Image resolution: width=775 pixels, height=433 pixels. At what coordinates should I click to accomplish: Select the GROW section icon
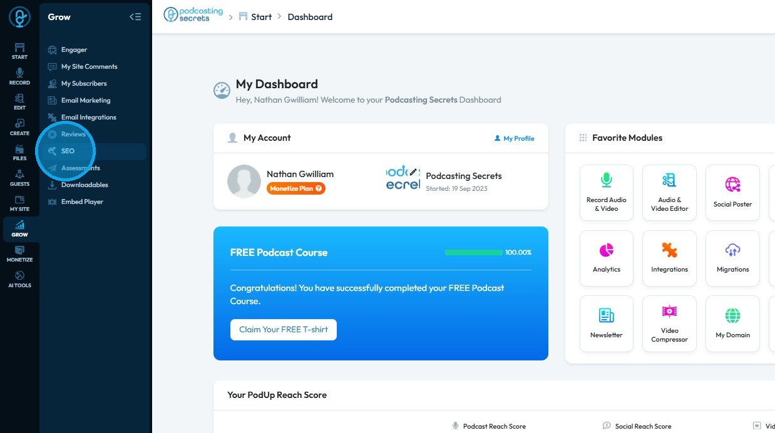[x=19, y=229]
